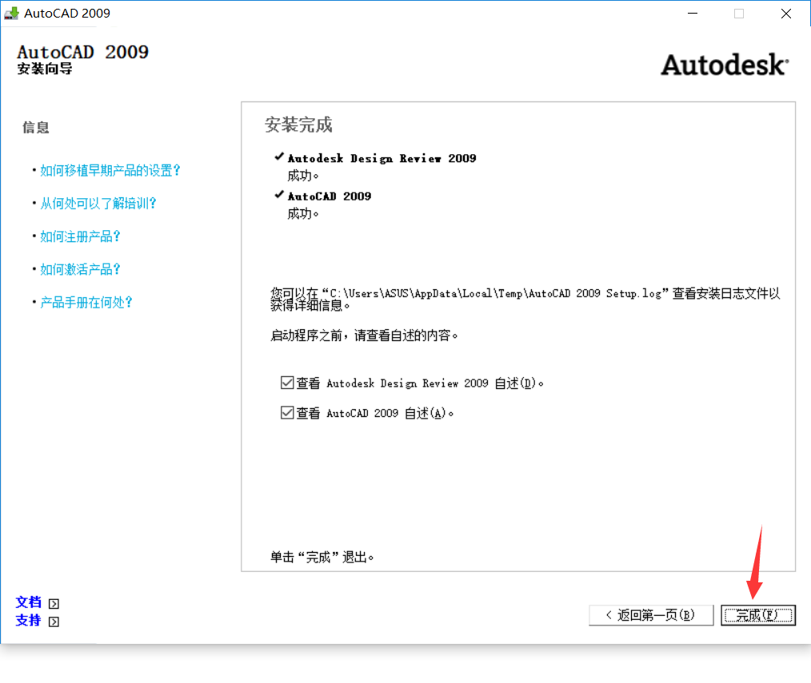Open the 从何处可以了解培训 link
Screen dimensions: 811x683
pos(98,203)
